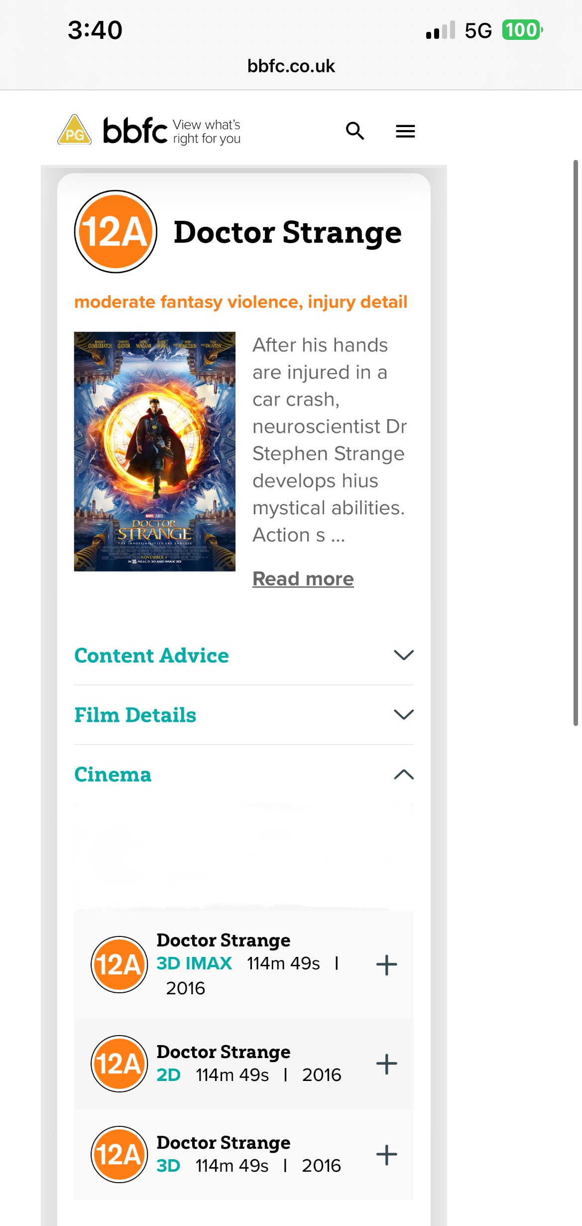Collapse the Cinema section chevron
Screen dimensions: 582x1226
tap(404, 774)
